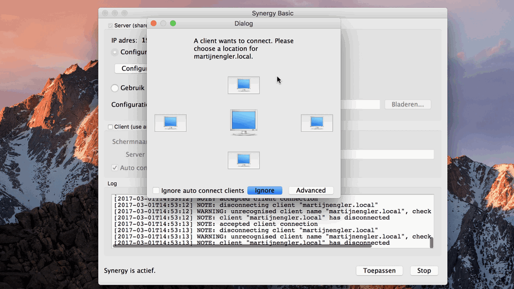Toggle the Client checkbox in Synergy Basic

pyautogui.click(x=111, y=127)
